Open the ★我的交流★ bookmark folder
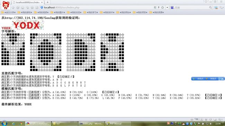This screenshot has height=126, width=225. pyautogui.click(x=74, y=12)
